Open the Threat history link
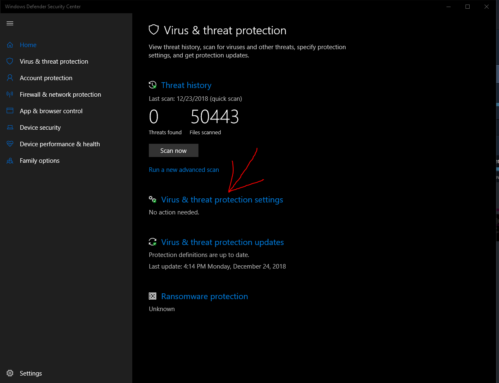The height and width of the screenshot is (383, 499). pyautogui.click(x=186, y=86)
